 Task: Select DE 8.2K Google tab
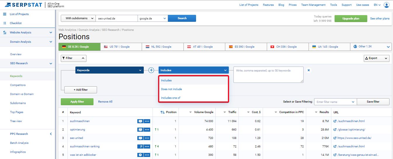tap(79, 47)
